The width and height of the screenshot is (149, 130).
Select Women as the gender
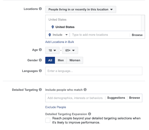point(75,60)
